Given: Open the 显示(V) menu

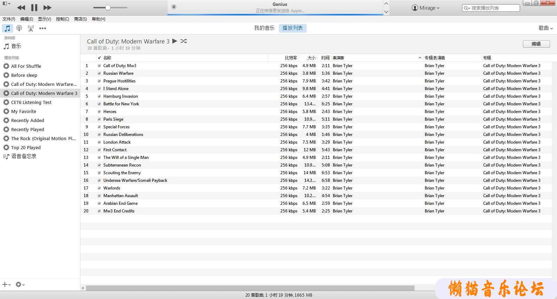Looking at the screenshot, I should coord(45,19).
